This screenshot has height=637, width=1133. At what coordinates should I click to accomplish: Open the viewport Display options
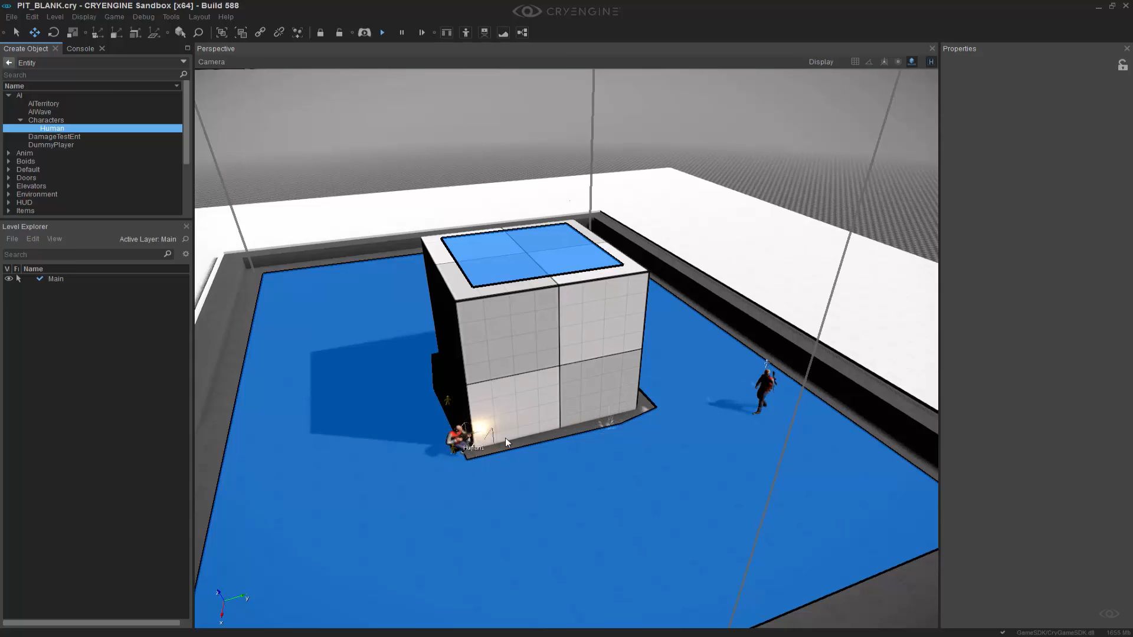click(821, 61)
